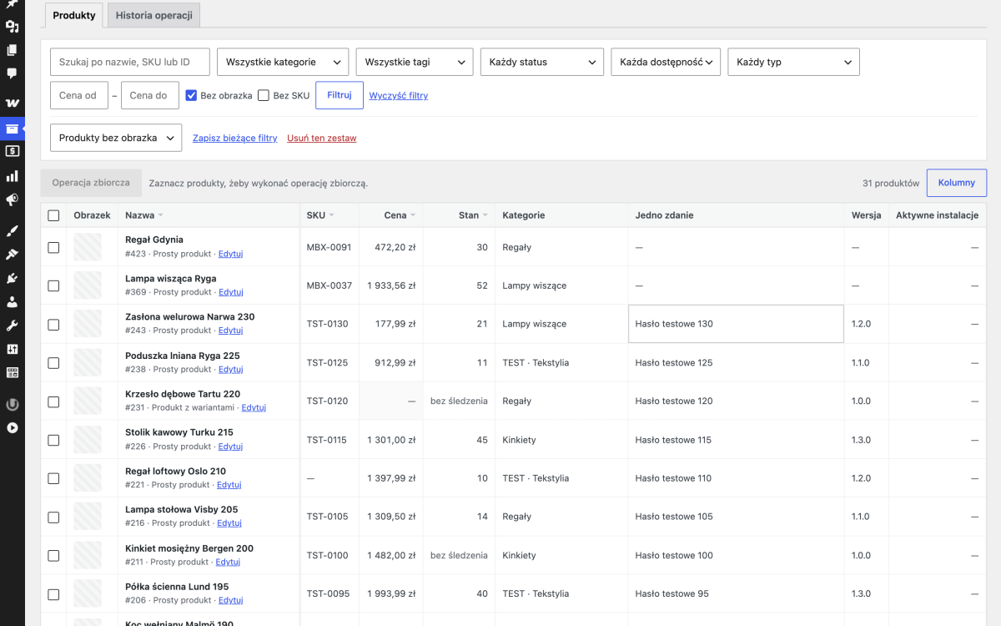Sort the table by the Cena column header
1001x626 pixels.
pyautogui.click(x=400, y=215)
